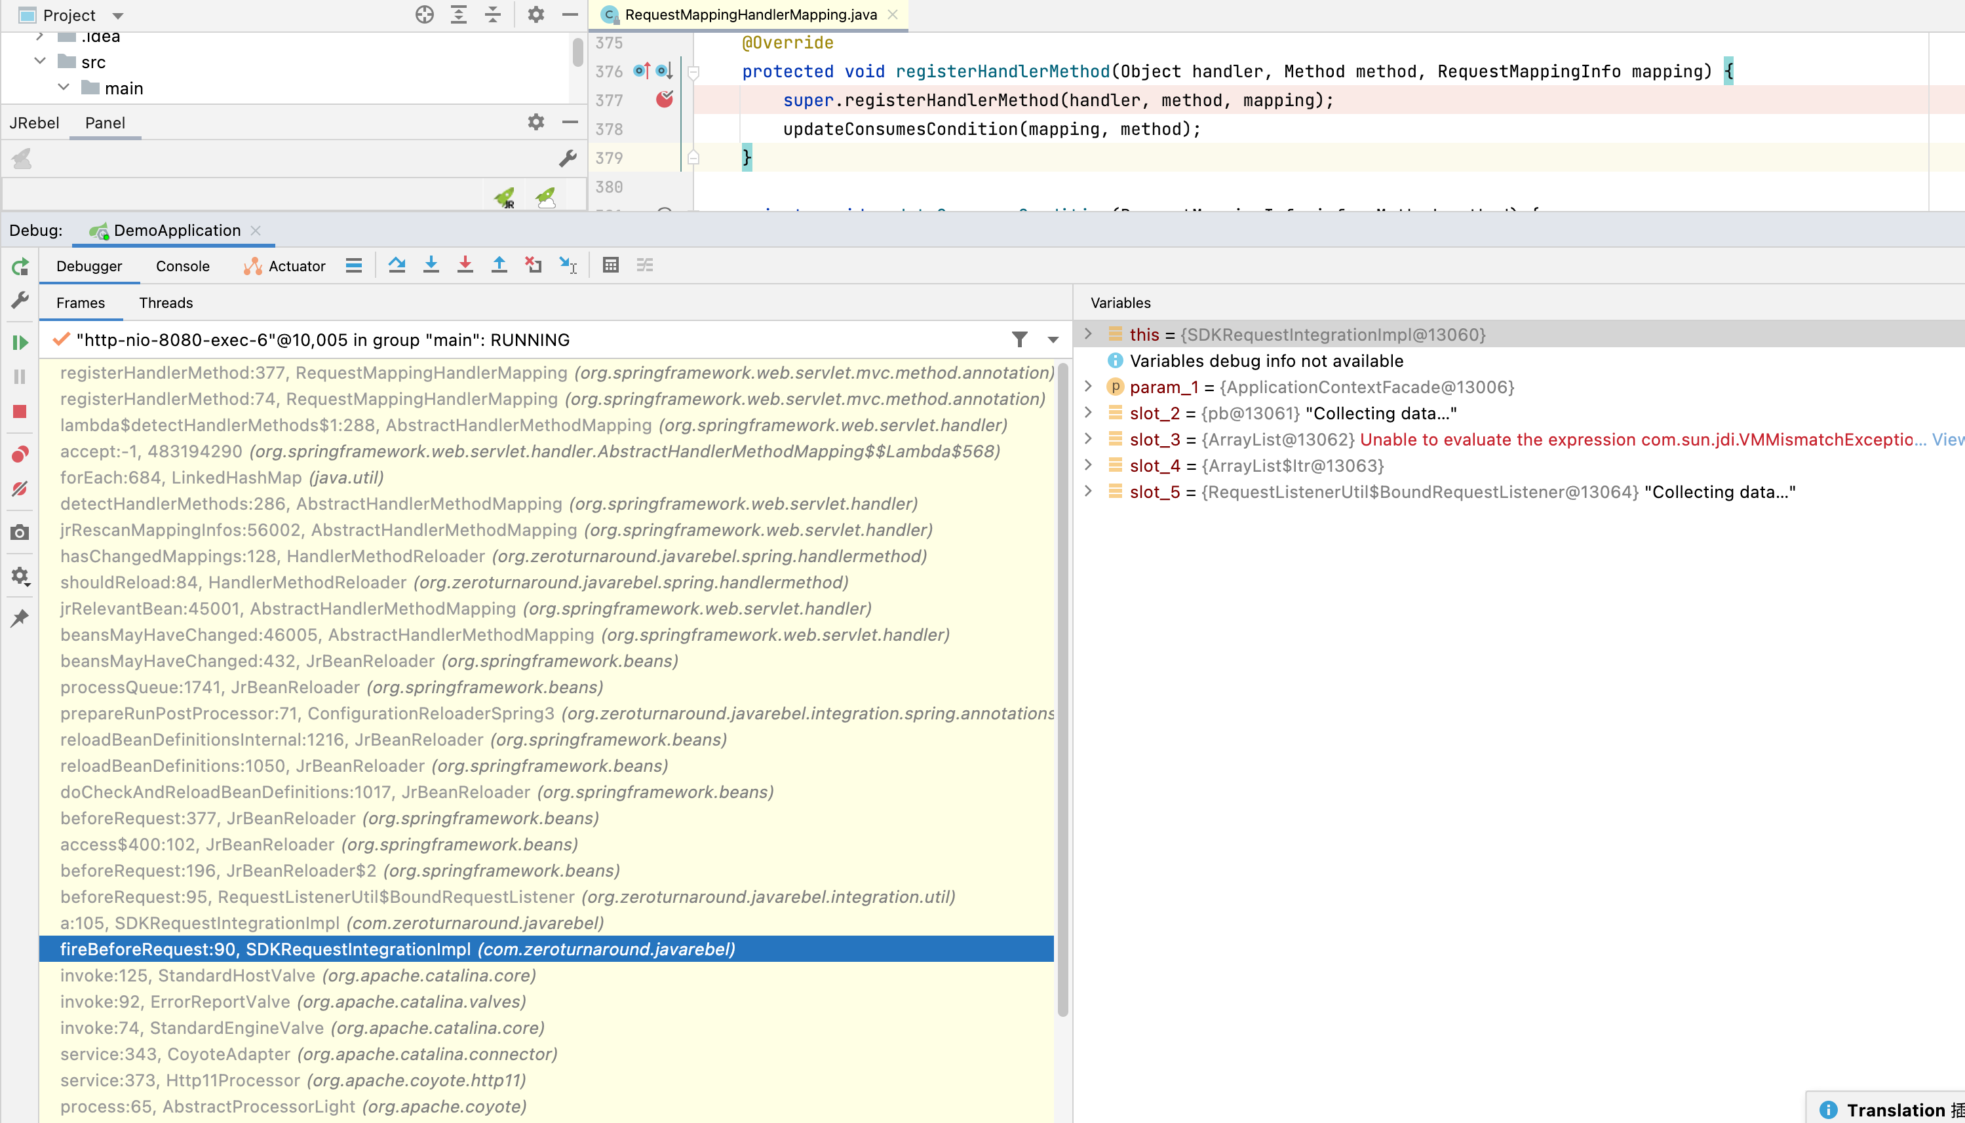The height and width of the screenshot is (1123, 1965).
Task: Expand the slot_3 ArrayList variable
Action: click(1088, 439)
